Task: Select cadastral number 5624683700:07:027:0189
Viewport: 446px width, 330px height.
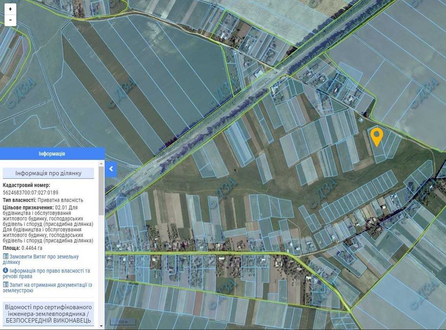Action: point(30,192)
